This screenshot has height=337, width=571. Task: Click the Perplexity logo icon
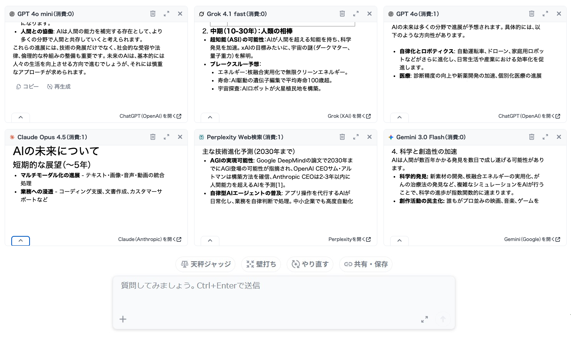point(201,137)
